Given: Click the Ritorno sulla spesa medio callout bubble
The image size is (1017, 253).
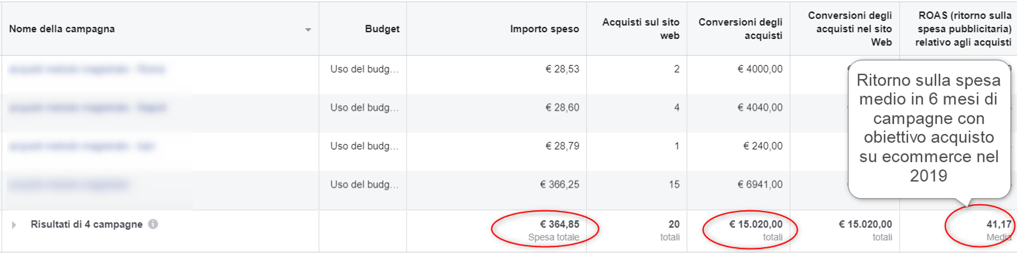Looking at the screenshot, I should (x=929, y=129).
